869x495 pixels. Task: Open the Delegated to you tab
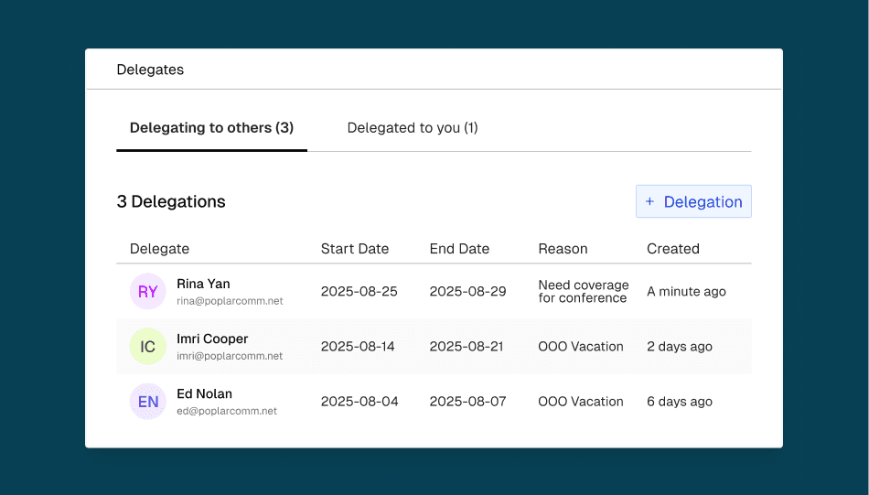pos(413,128)
